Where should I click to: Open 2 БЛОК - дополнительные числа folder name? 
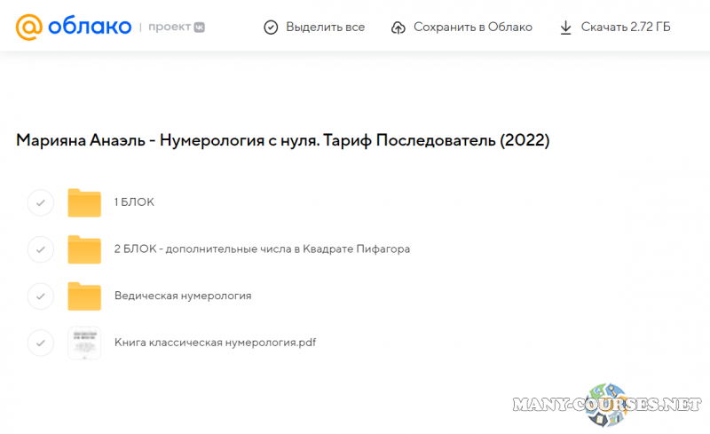pyautogui.click(x=262, y=249)
